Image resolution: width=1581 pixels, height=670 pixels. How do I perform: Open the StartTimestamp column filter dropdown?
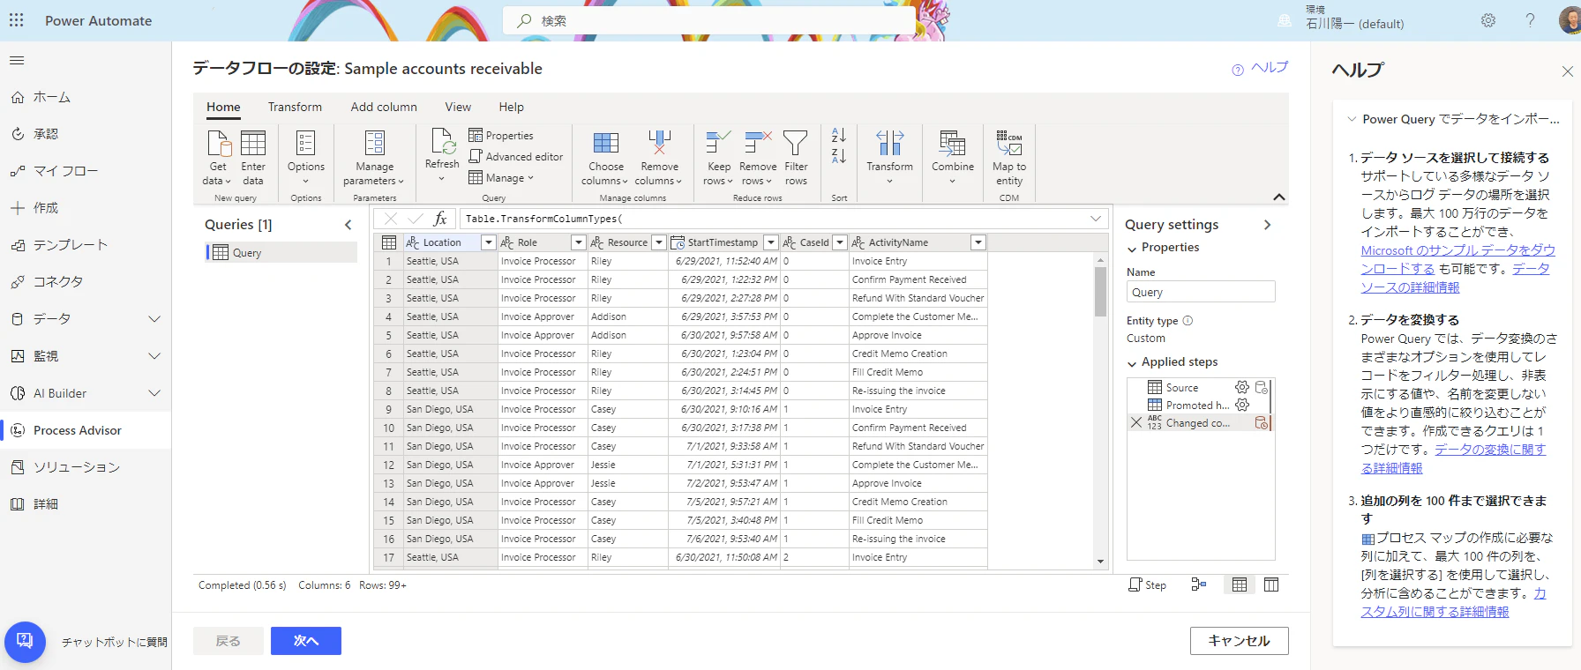771,242
